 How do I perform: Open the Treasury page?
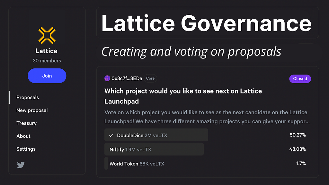26,123
